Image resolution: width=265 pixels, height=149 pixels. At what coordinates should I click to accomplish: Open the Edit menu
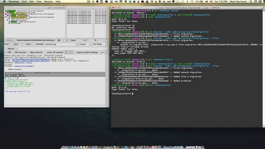click(x=31, y=1)
